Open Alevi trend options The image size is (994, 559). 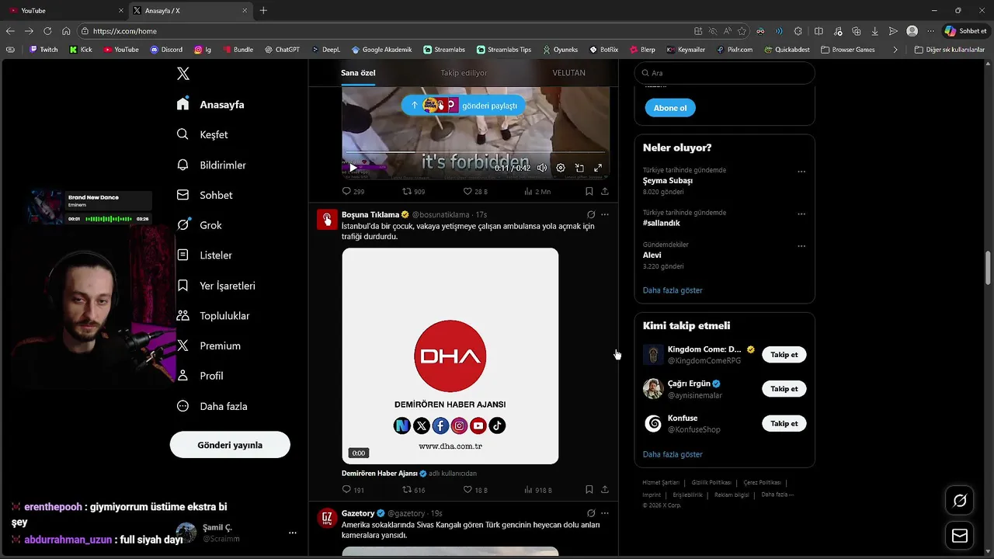[x=801, y=246]
